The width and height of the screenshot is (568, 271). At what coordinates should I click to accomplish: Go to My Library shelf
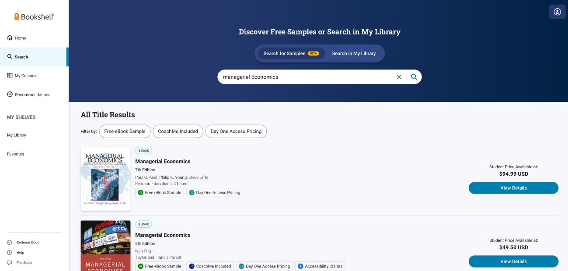[x=17, y=135]
